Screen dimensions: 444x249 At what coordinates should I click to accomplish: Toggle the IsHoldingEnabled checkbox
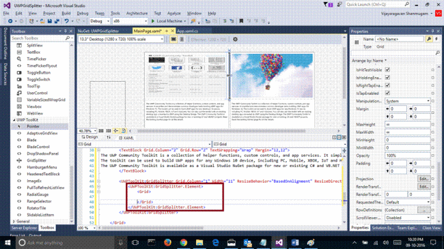387,77
